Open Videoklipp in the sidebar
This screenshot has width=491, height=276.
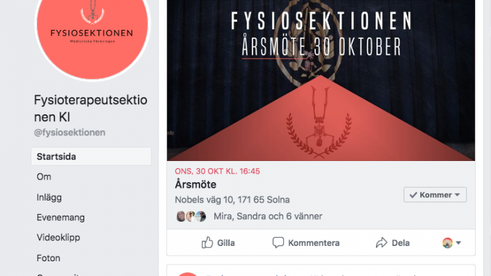point(58,238)
